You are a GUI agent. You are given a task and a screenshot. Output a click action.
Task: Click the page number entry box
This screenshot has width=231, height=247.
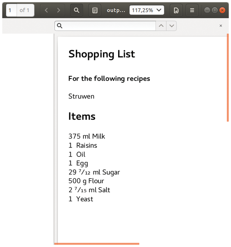tap(12, 10)
